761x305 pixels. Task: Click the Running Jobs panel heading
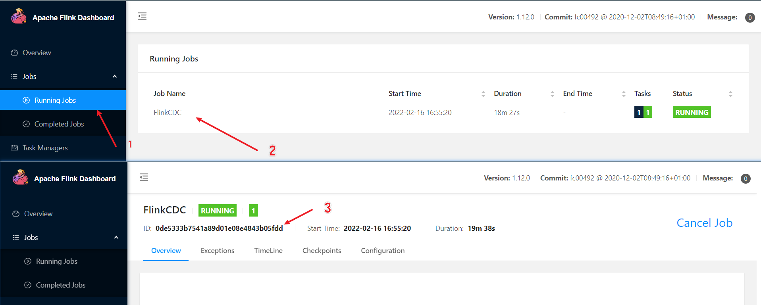tap(174, 59)
